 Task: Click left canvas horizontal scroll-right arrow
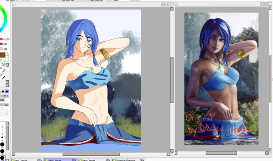coord(168,154)
